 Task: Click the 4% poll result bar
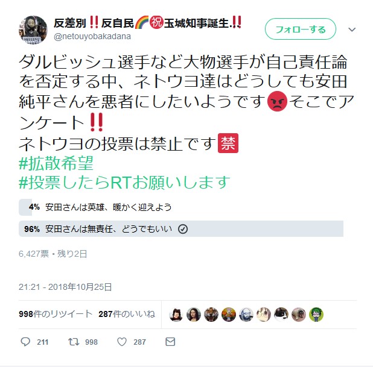pyautogui.click(x=25, y=207)
